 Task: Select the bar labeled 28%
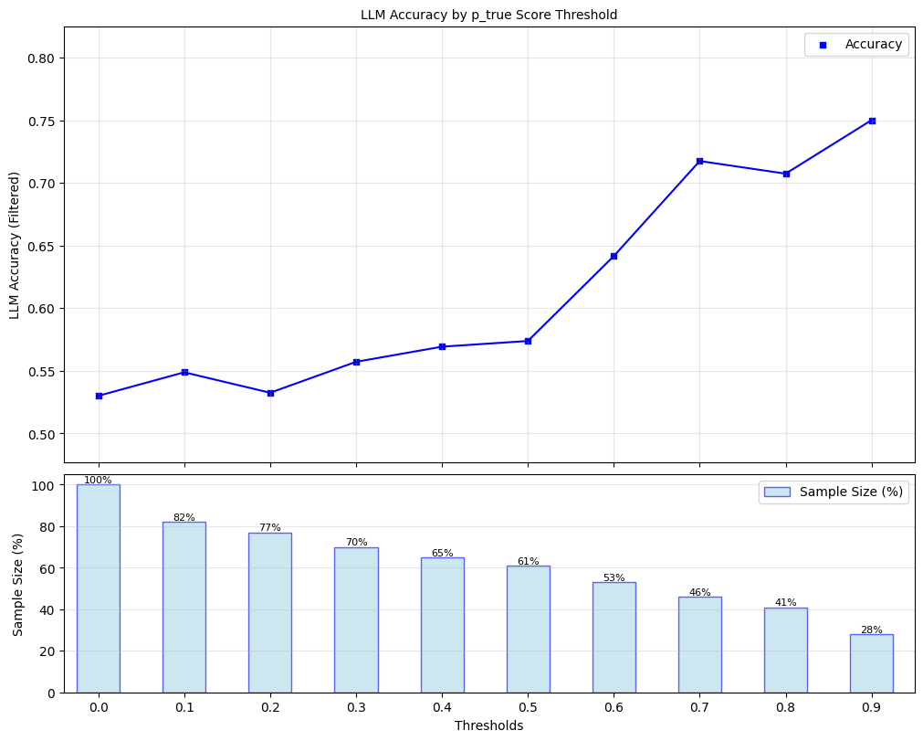871,663
